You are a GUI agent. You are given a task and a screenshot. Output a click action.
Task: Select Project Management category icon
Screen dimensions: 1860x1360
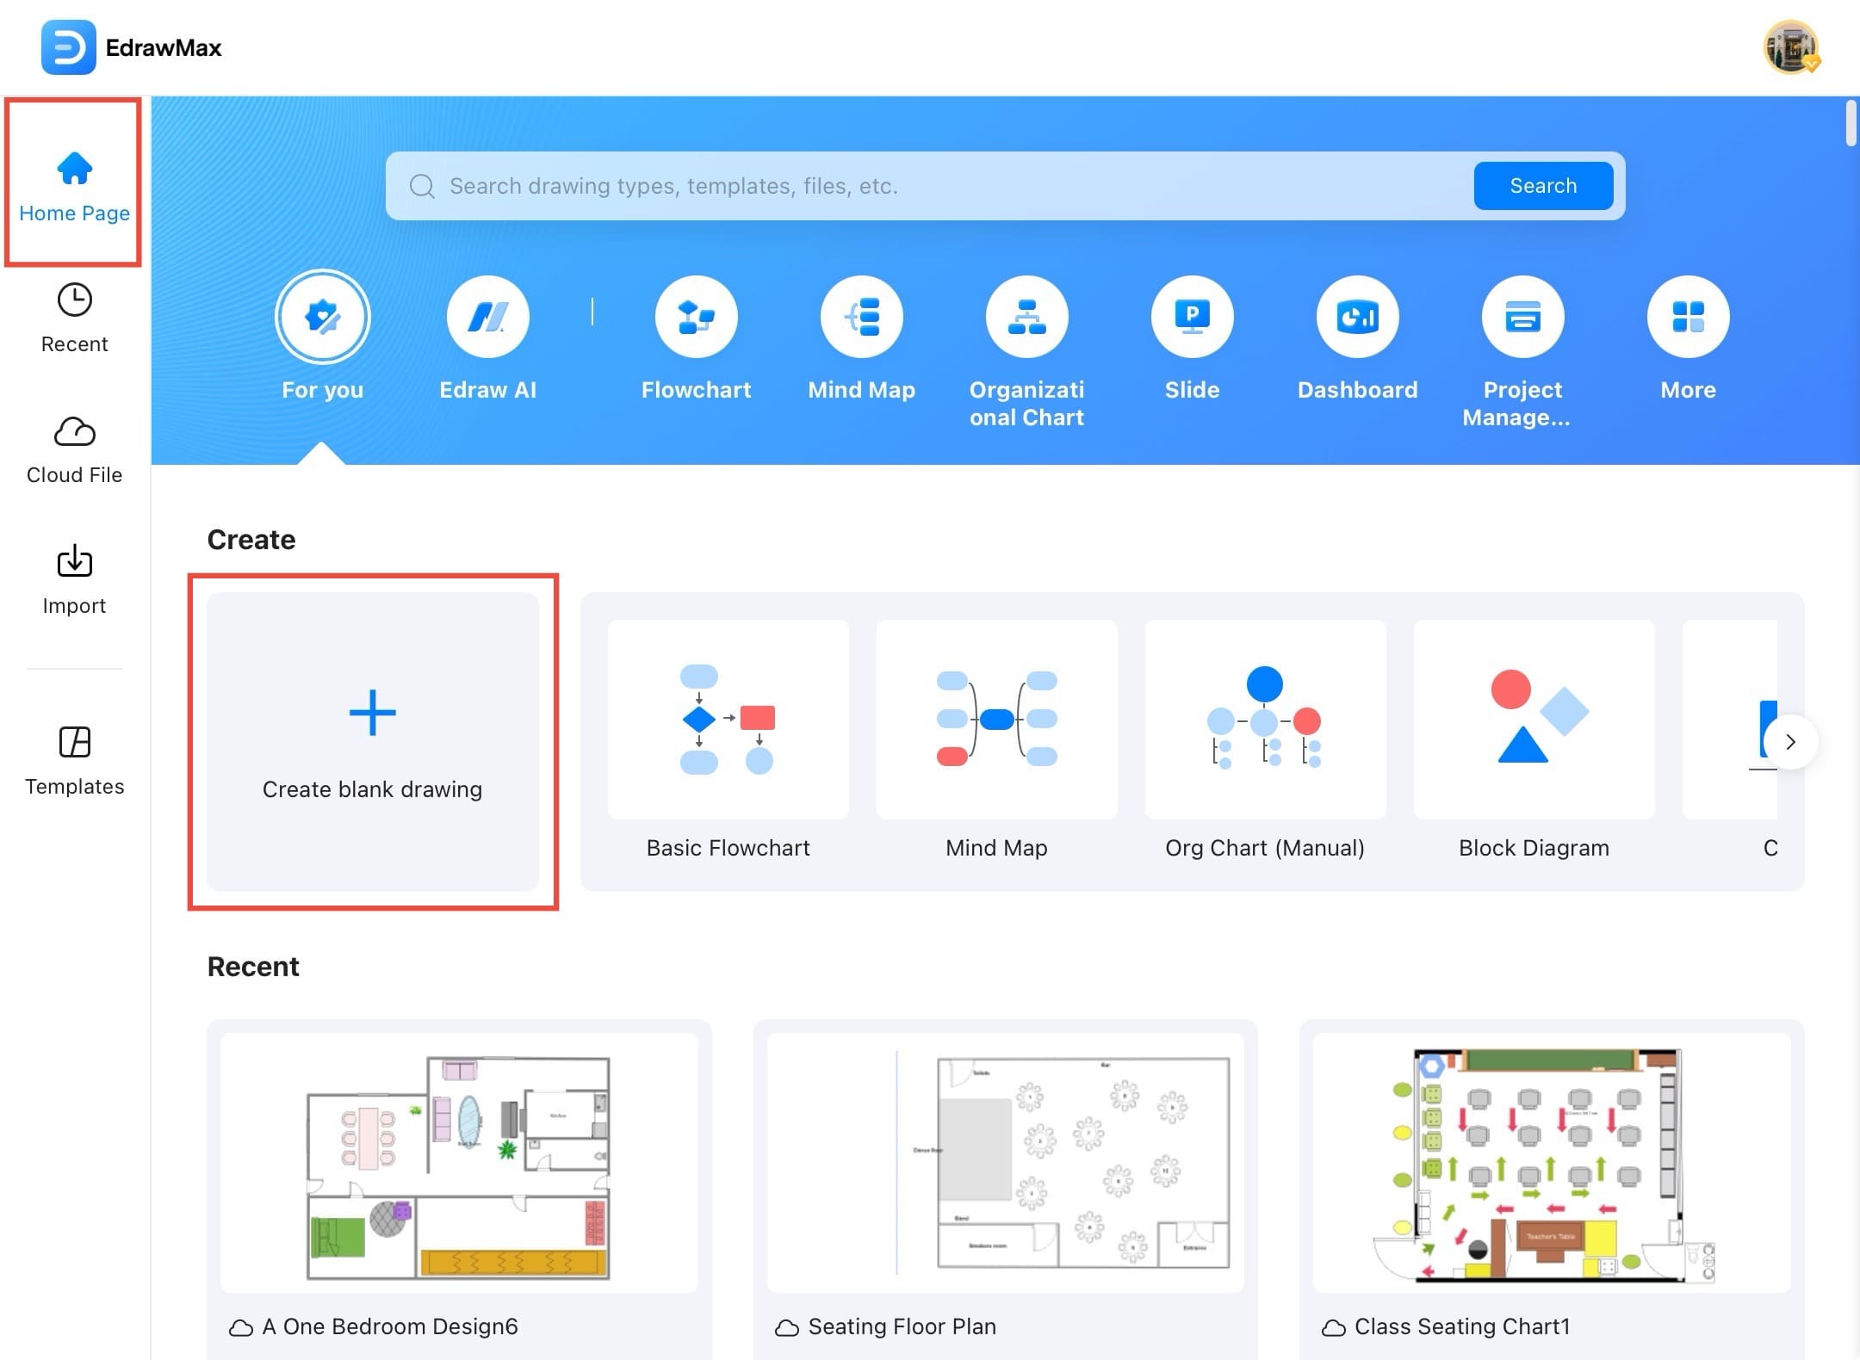(x=1522, y=318)
